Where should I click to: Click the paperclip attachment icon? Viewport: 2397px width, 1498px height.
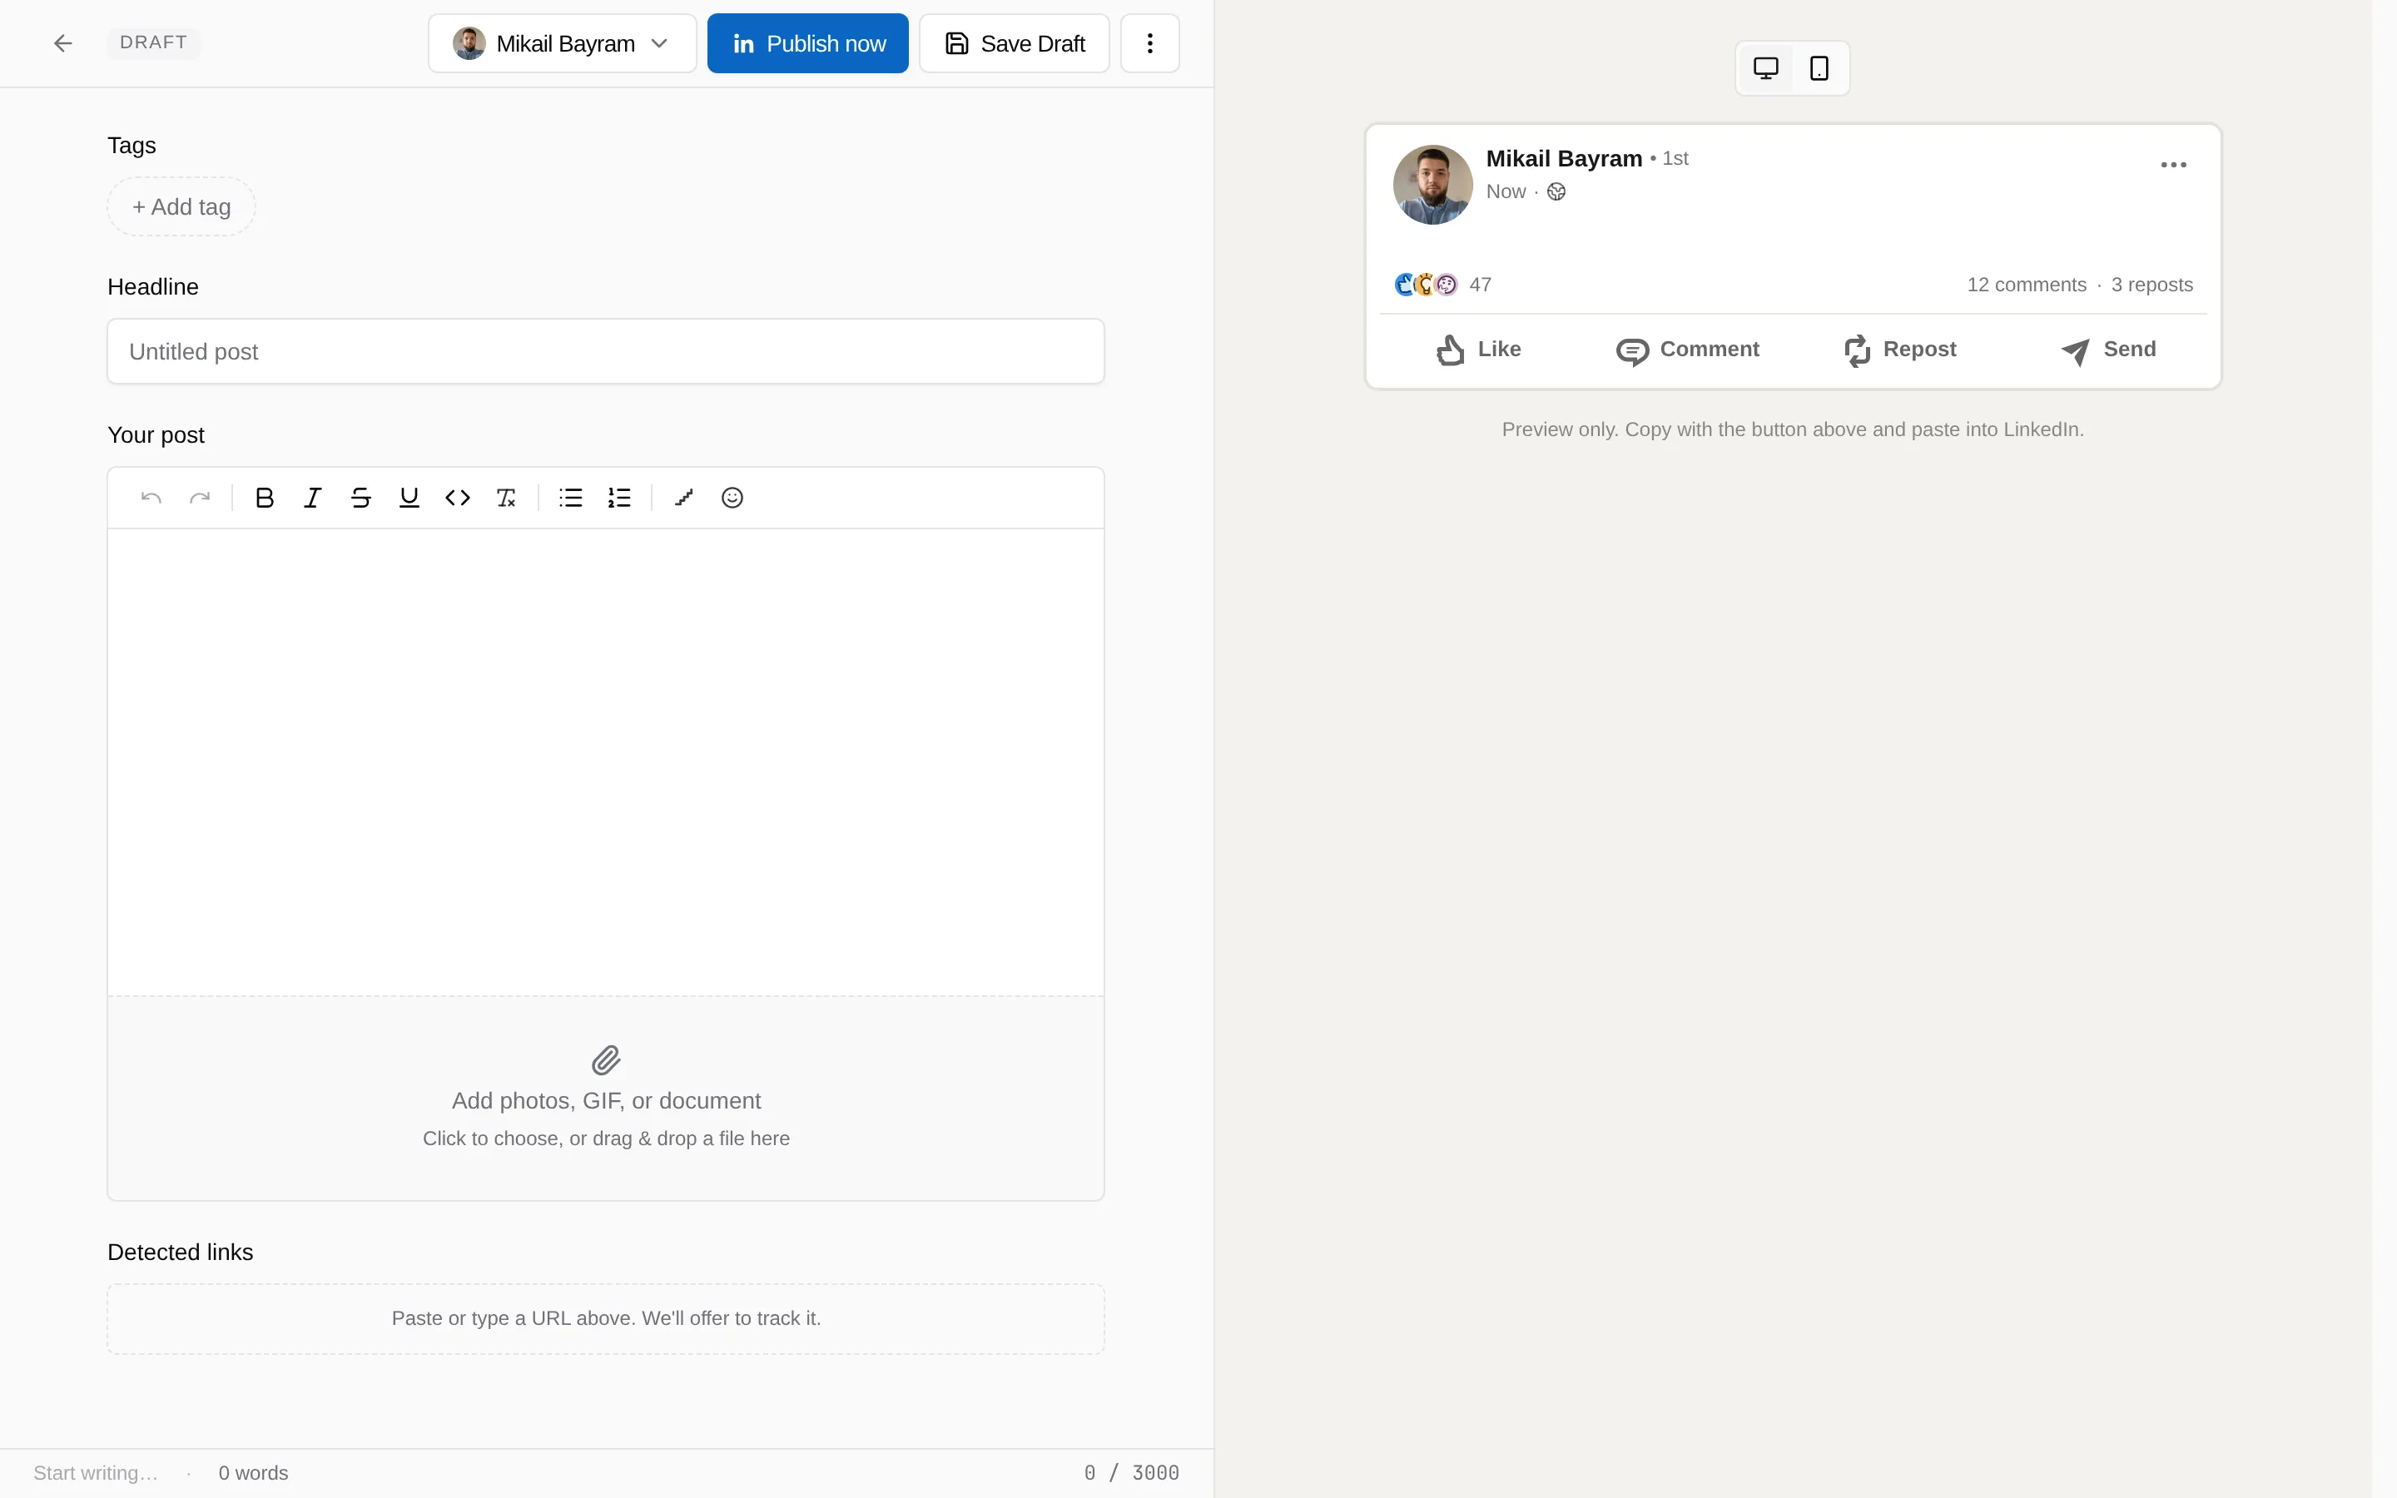point(606,1060)
